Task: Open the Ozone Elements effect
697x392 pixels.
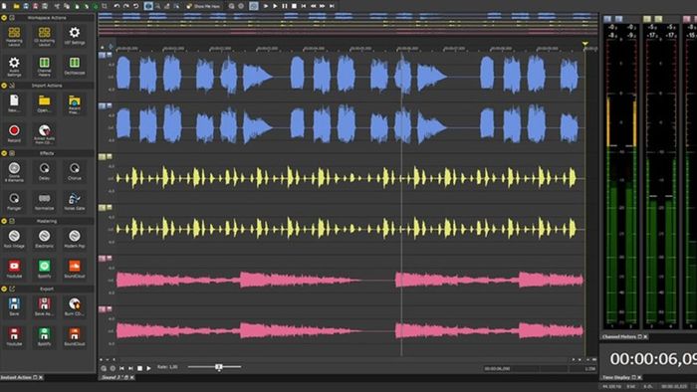Action: pos(14,172)
